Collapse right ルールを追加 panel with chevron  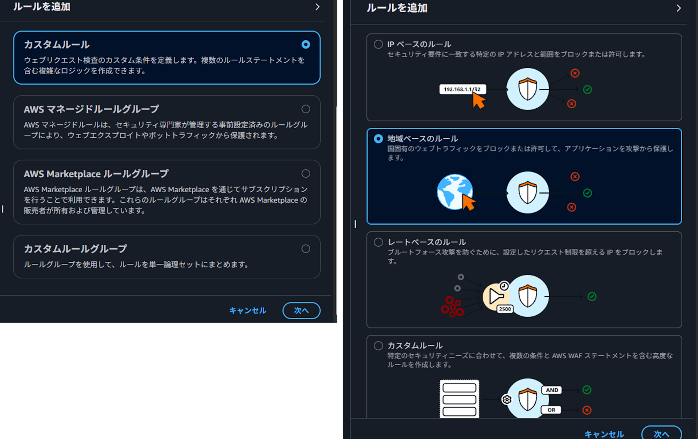(x=678, y=8)
